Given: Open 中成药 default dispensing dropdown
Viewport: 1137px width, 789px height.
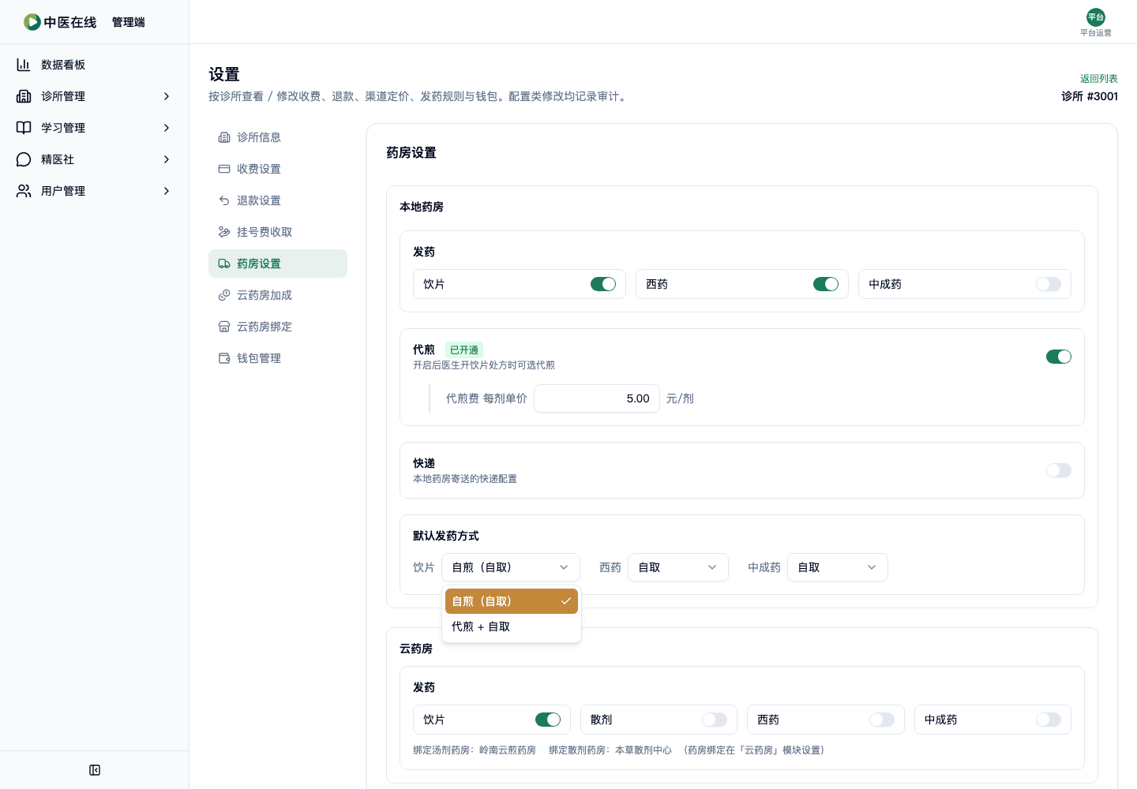Looking at the screenshot, I should click(838, 567).
